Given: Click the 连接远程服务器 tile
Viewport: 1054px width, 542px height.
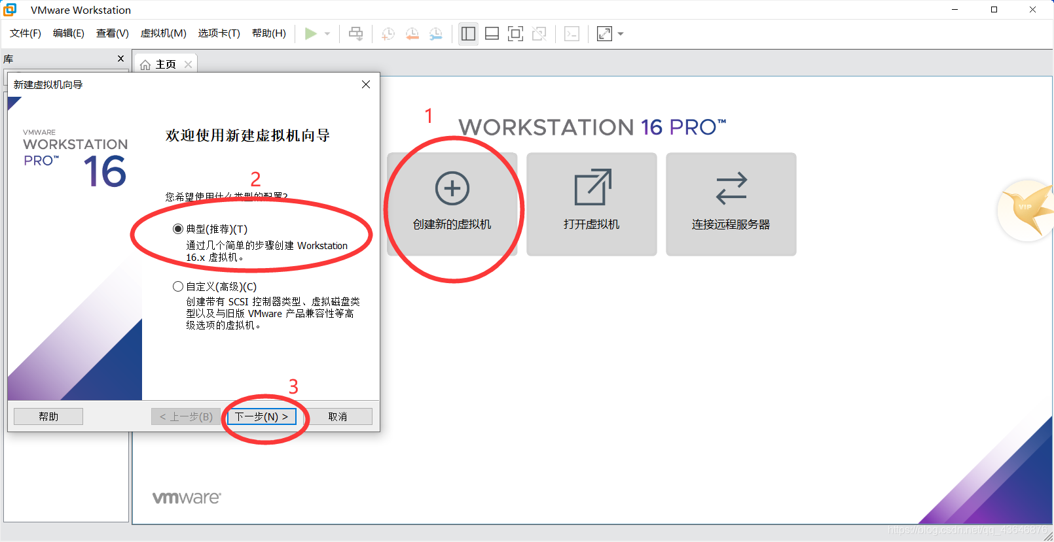Looking at the screenshot, I should pyautogui.click(x=731, y=204).
